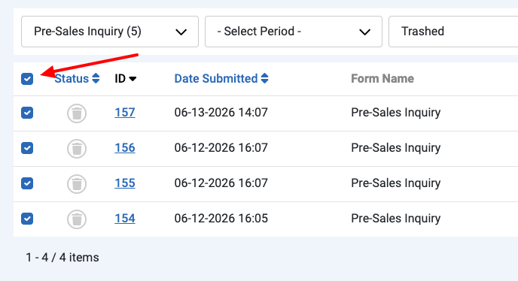
Task: Open submission ID 154 link
Action: [x=125, y=219]
